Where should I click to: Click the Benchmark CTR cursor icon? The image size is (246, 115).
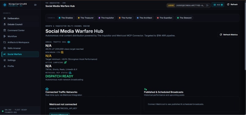pyautogui.click(x=62, y=52)
